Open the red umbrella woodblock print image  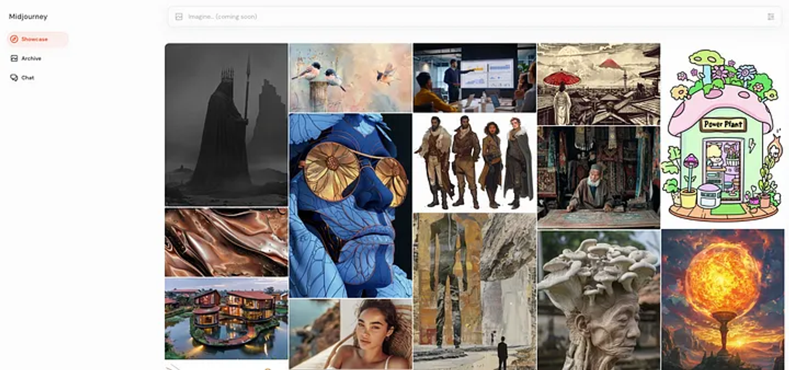[x=599, y=84]
